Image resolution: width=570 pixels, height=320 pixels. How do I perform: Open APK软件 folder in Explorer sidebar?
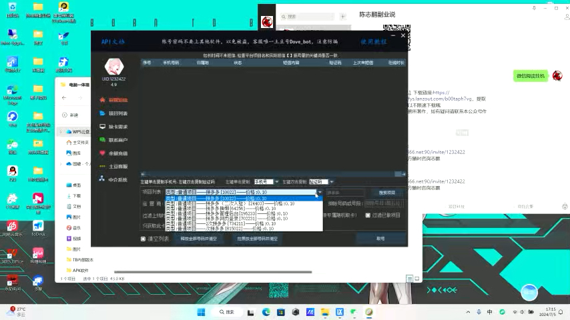coord(78,270)
